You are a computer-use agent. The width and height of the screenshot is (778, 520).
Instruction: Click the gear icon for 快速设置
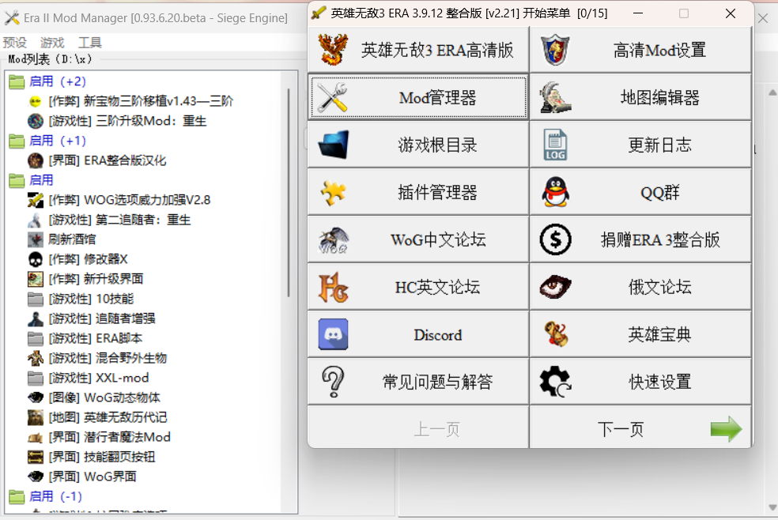pyautogui.click(x=555, y=382)
